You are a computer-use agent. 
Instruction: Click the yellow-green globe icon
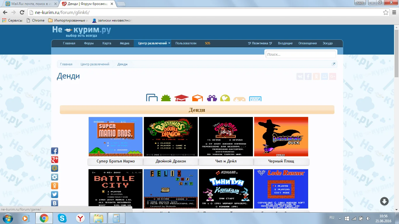click(x=225, y=98)
